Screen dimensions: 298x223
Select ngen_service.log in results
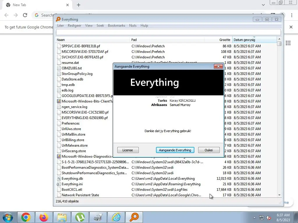pos(74,107)
